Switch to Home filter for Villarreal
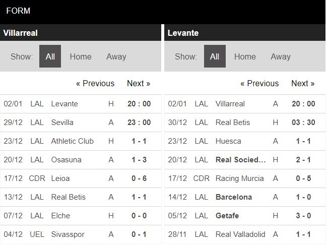The height and width of the screenshot is (245, 328). point(81,56)
